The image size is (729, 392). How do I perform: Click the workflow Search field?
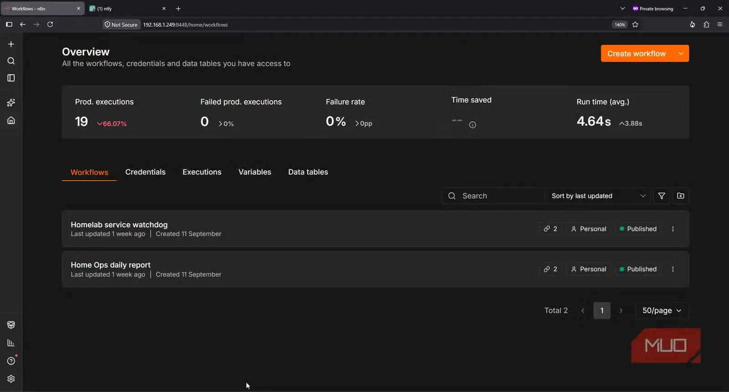click(x=493, y=196)
